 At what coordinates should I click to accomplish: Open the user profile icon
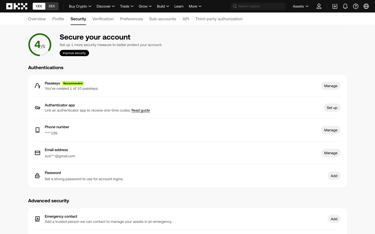(319, 6)
